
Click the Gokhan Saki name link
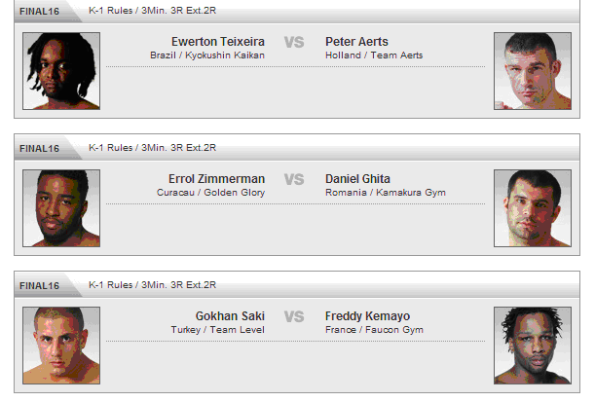[230, 316]
